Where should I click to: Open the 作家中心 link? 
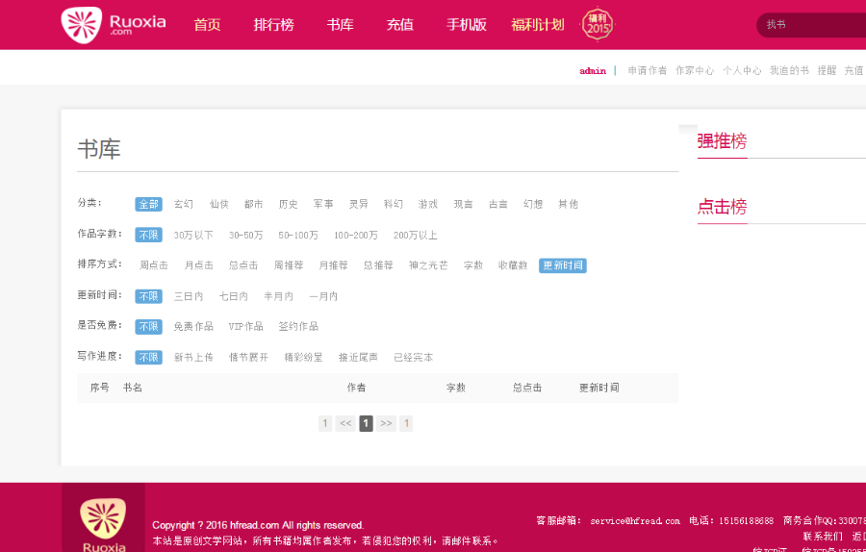pyautogui.click(x=695, y=70)
